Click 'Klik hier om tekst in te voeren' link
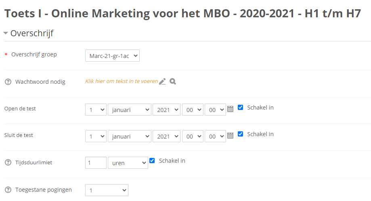The height and width of the screenshot is (201, 371). 122,81
